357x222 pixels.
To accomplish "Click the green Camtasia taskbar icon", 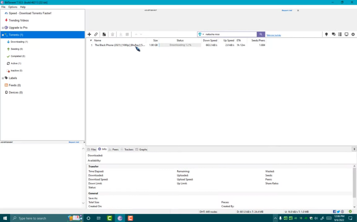I will pos(110,218).
